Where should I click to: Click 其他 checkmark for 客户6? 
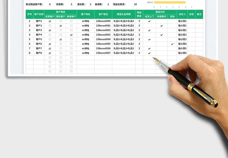click(x=172, y=44)
